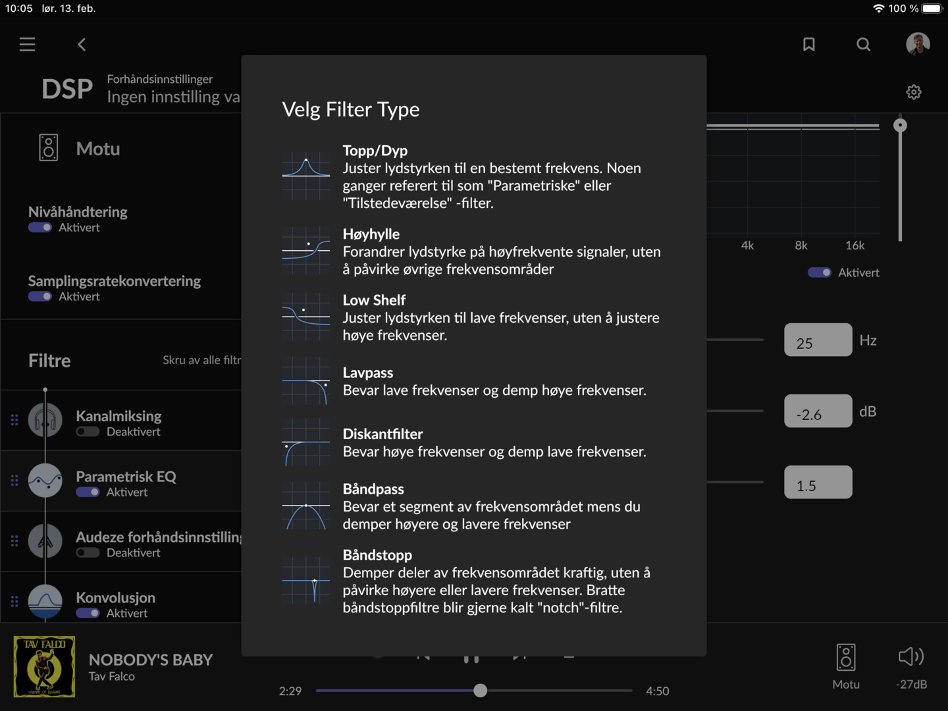The width and height of the screenshot is (948, 711).
Task: Enable the Kanalmiksing filter toggle
Action: click(x=88, y=432)
